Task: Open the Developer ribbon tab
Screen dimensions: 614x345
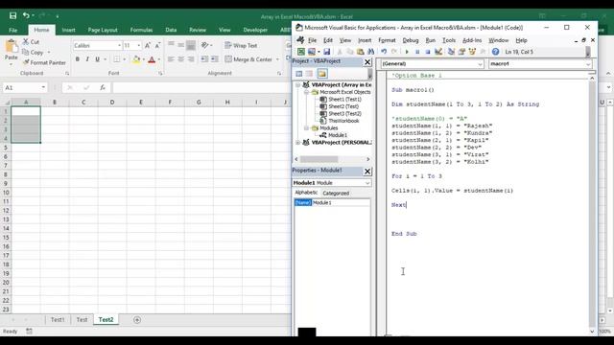Action: click(255, 30)
